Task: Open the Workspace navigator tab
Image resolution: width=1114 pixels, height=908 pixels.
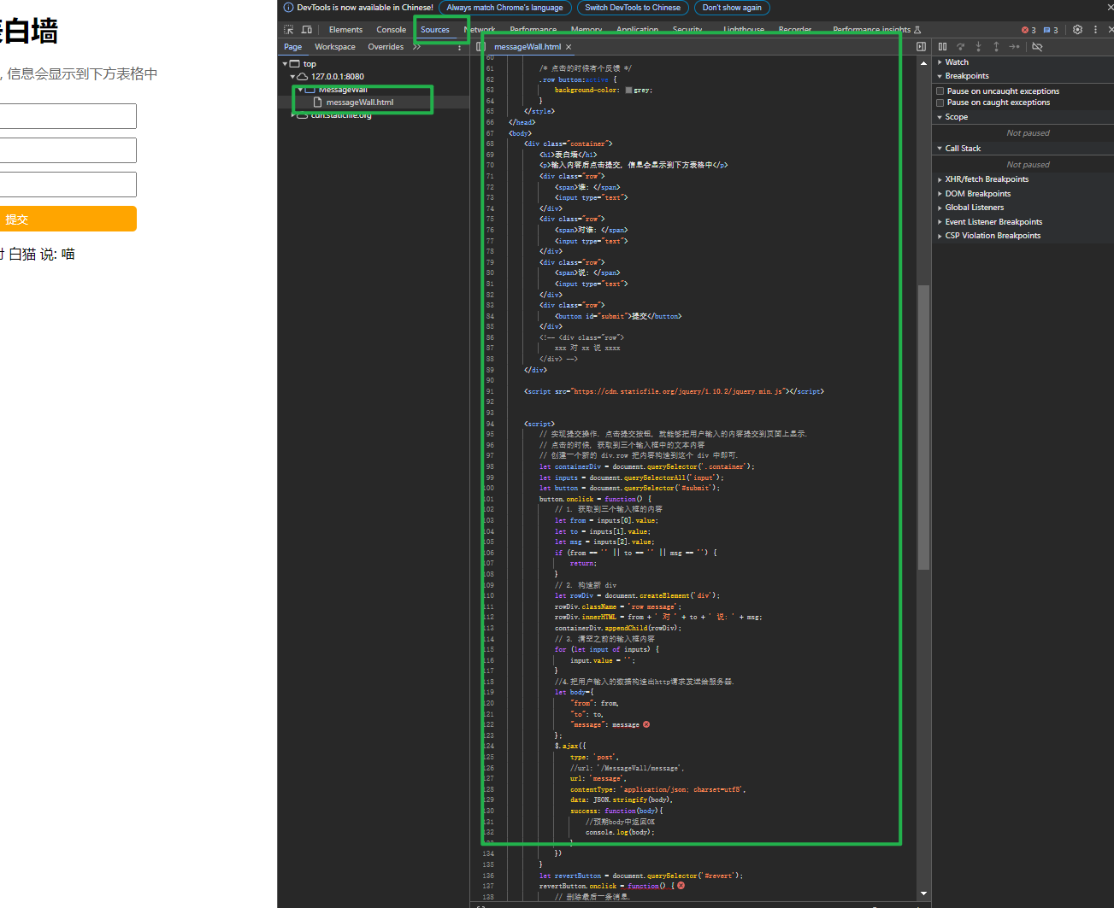Action: pyautogui.click(x=335, y=47)
